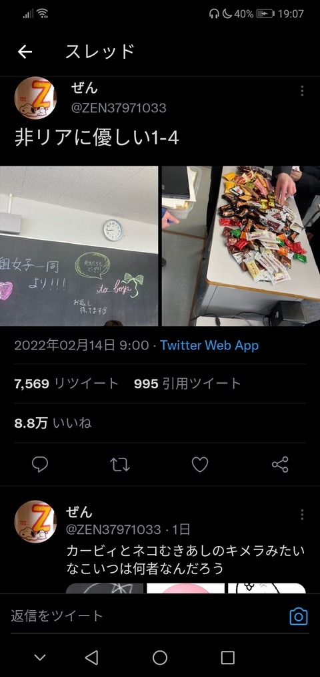
Task: Like the tweet with the heart icon
Action: point(200,464)
